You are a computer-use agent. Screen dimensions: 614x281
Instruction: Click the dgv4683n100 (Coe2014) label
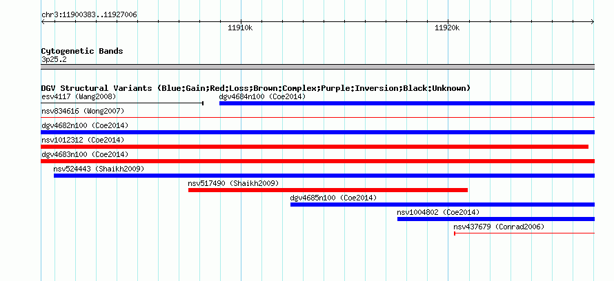coord(85,154)
